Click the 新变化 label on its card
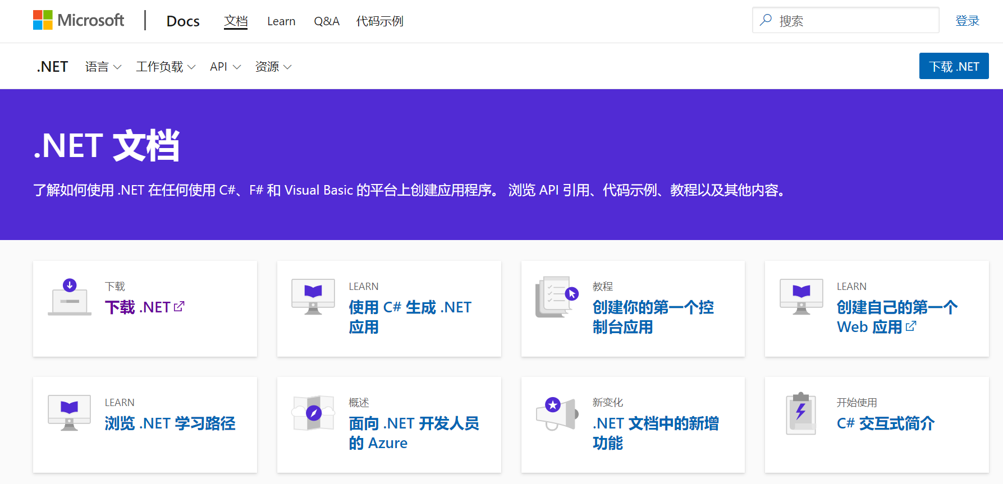1003x484 pixels. 608,403
